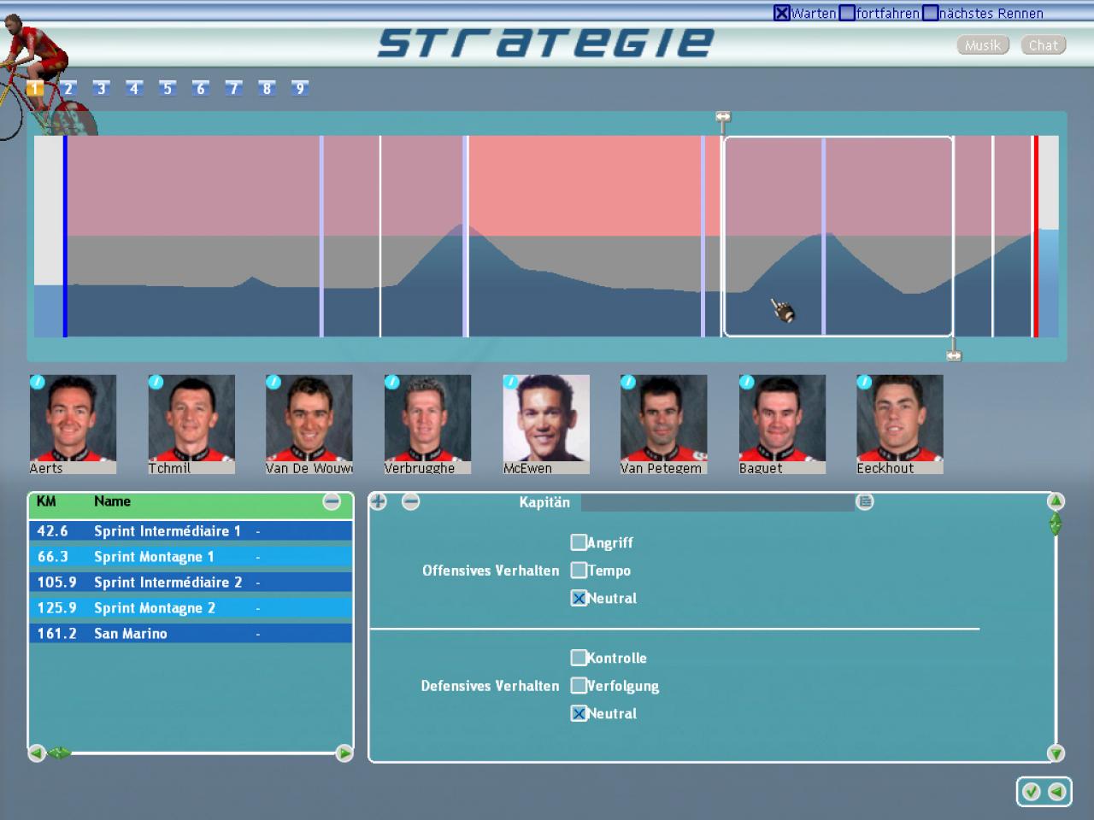Collapse the KM Name list header
This screenshot has height=820, width=1094.
coord(332,502)
